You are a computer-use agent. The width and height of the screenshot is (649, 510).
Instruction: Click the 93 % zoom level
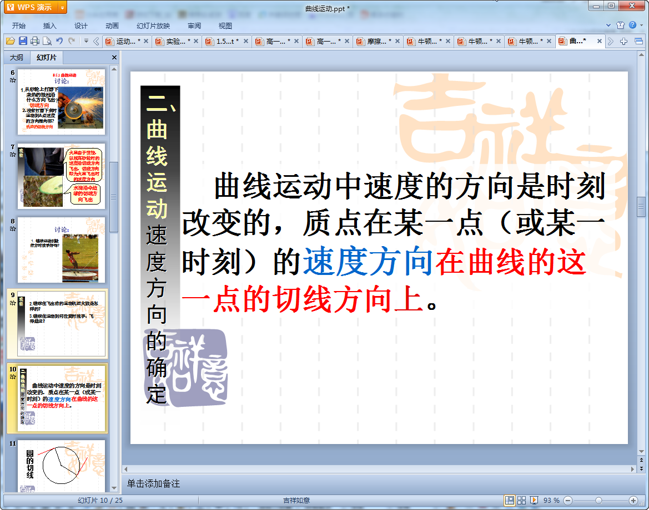pos(551,501)
